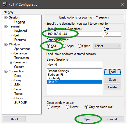This screenshot has width=127, height=124.
Task: Set close window on exit to Always
Action: click(x=48, y=107)
